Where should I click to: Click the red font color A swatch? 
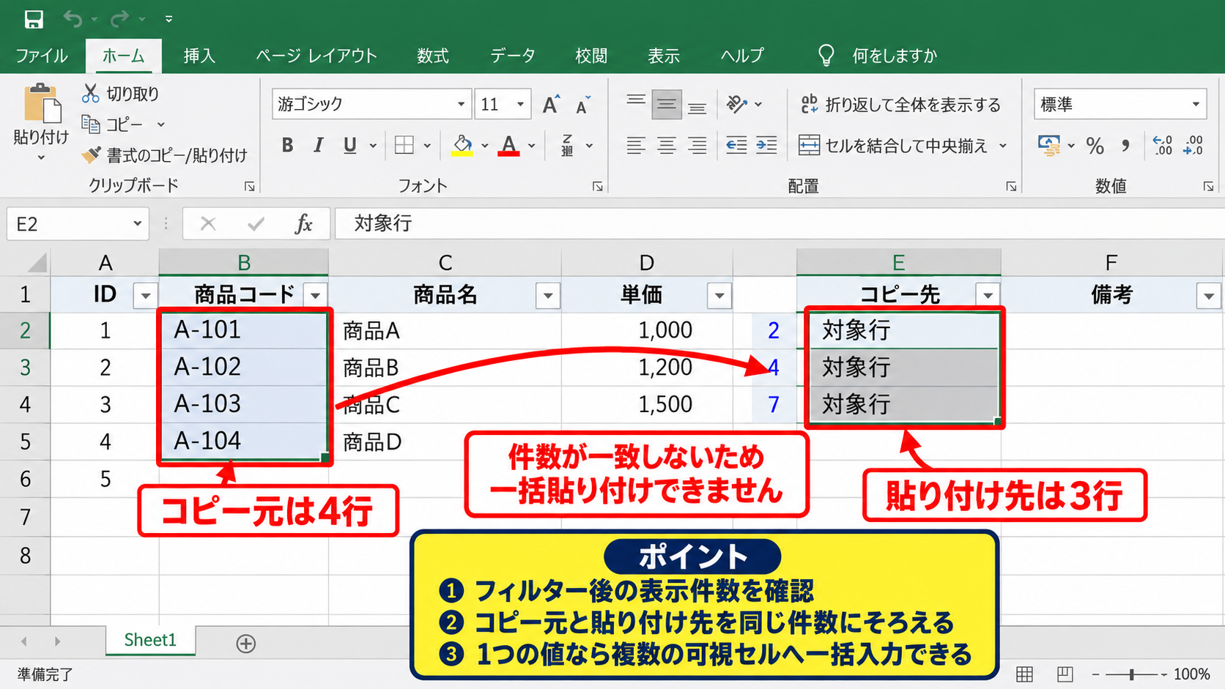pos(508,145)
